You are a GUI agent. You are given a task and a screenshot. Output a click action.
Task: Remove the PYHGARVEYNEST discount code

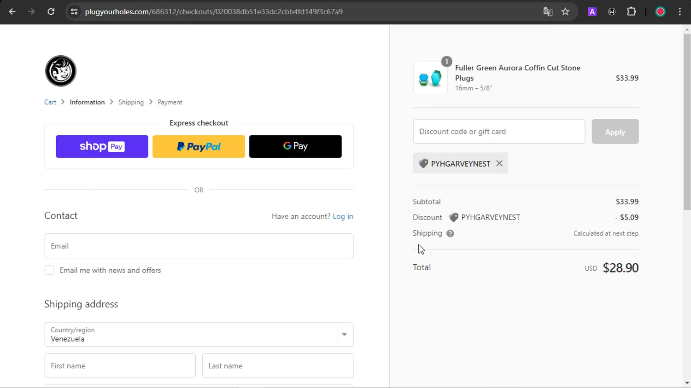(499, 163)
